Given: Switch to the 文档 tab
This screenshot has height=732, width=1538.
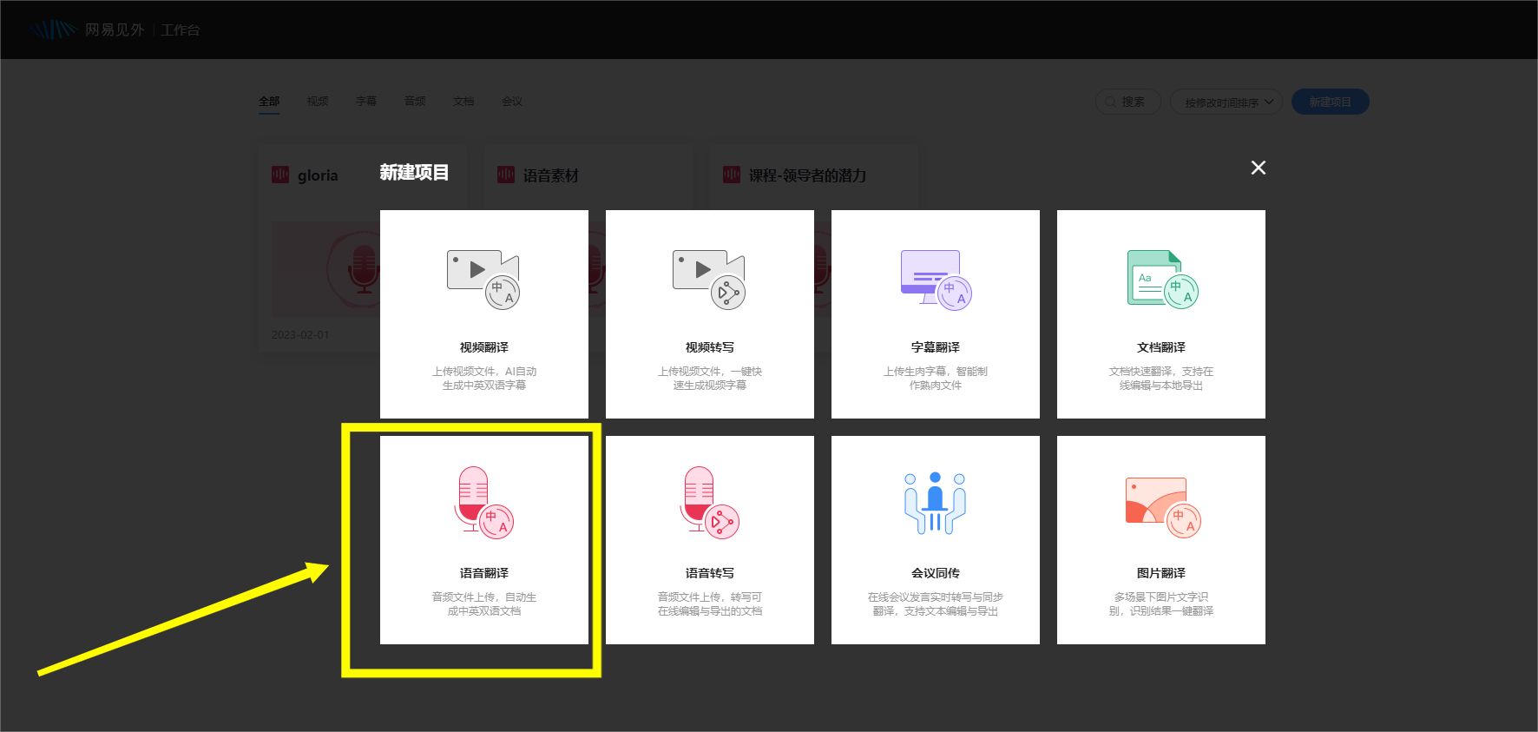Looking at the screenshot, I should tap(463, 102).
